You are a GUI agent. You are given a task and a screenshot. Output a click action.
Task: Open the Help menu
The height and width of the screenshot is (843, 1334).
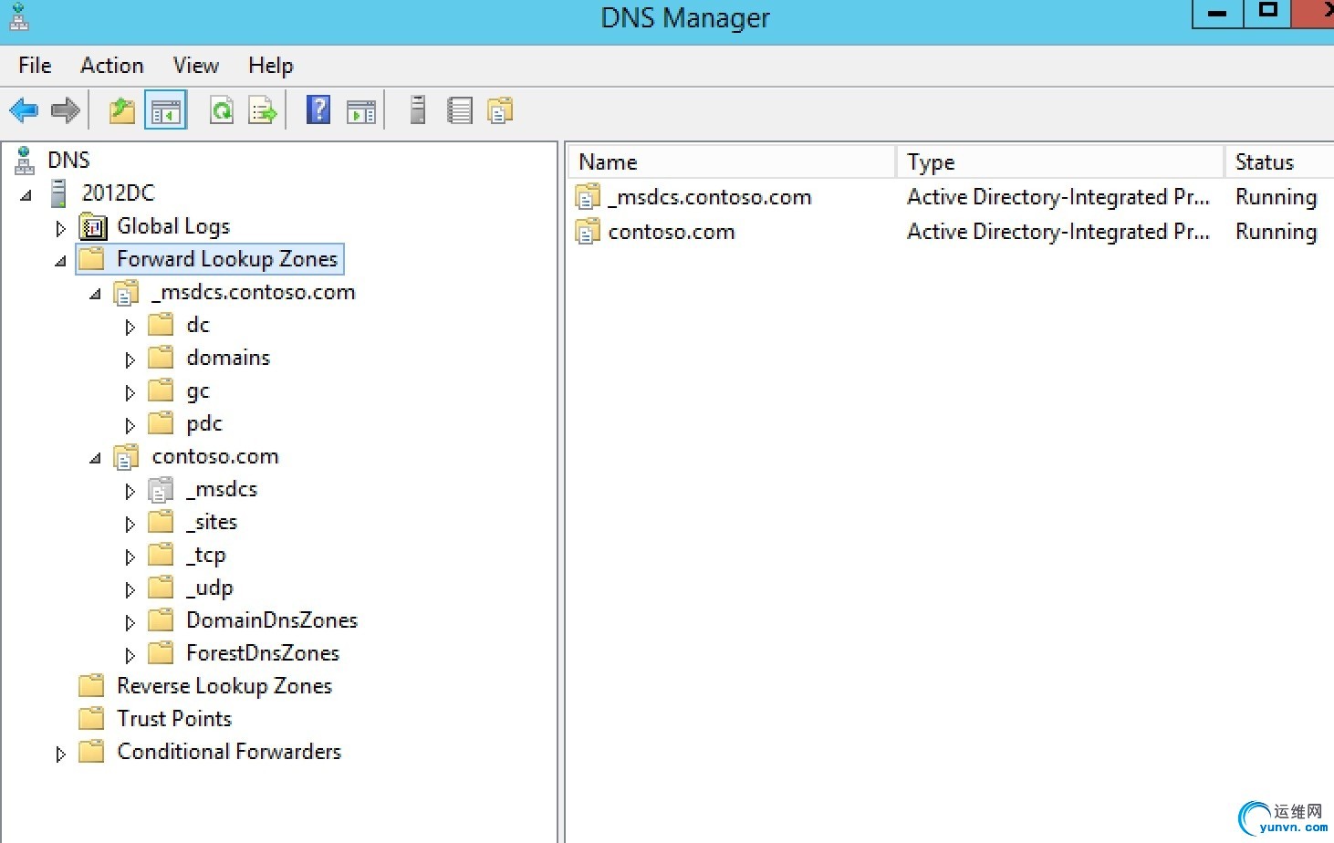point(271,66)
